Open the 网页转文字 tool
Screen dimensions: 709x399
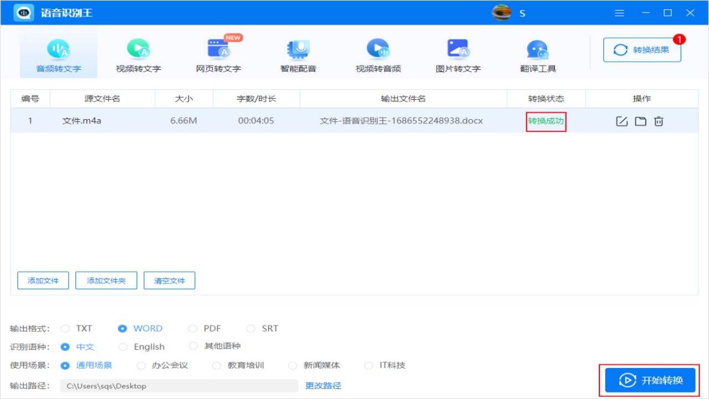[x=218, y=53]
